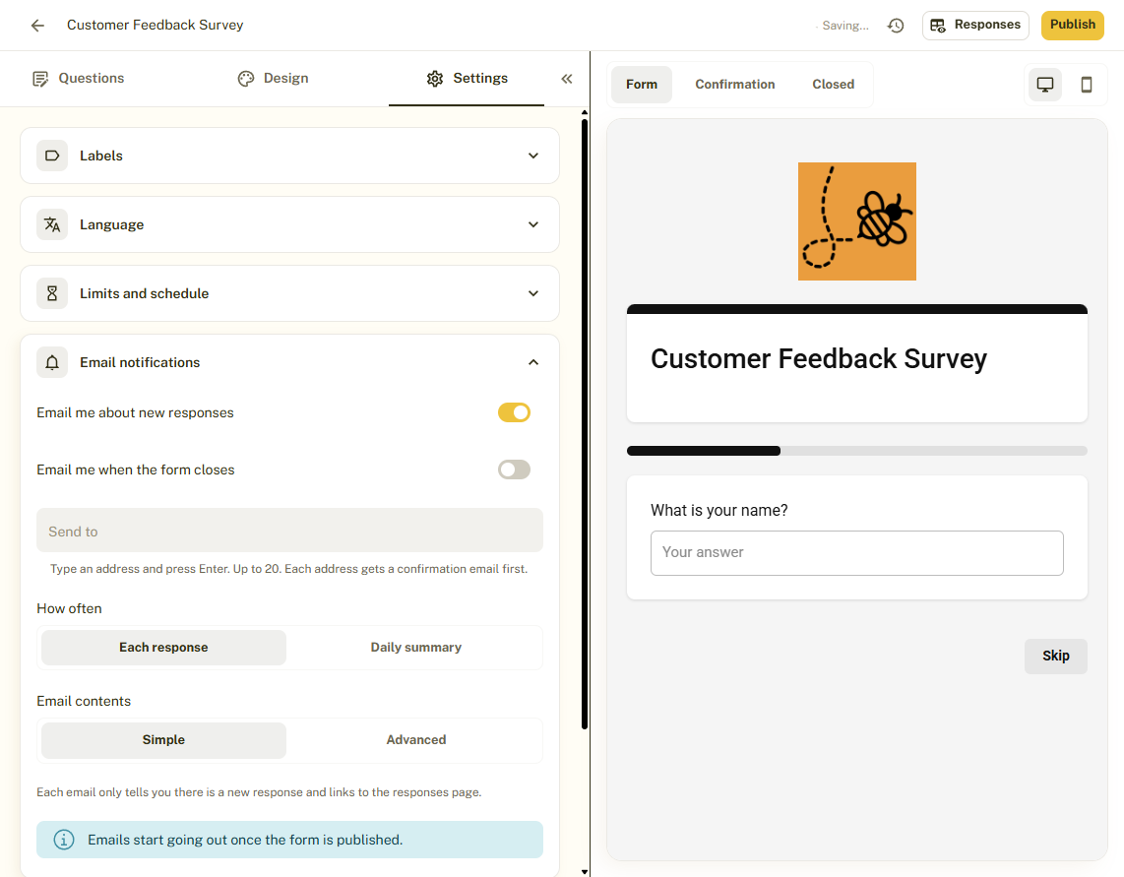The width and height of the screenshot is (1124, 877).
Task: Click the 'What is your name?' question
Action: tap(719, 511)
